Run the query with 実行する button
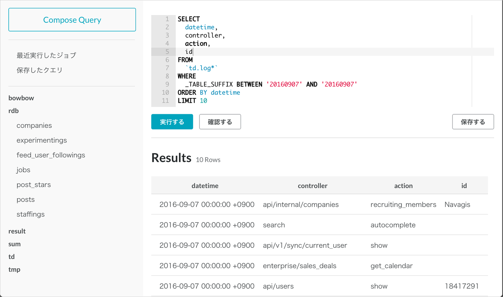The height and width of the screenshot is (297, 503). click(x=172, y=122)
